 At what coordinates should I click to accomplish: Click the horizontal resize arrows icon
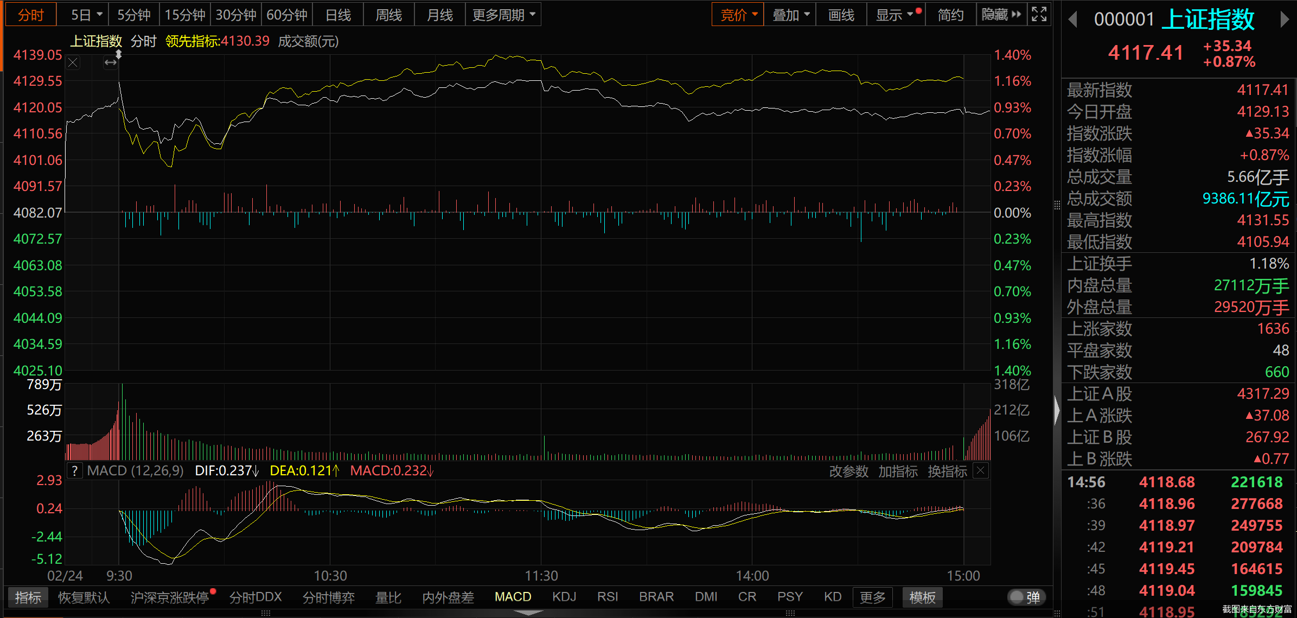pos(111,63)
